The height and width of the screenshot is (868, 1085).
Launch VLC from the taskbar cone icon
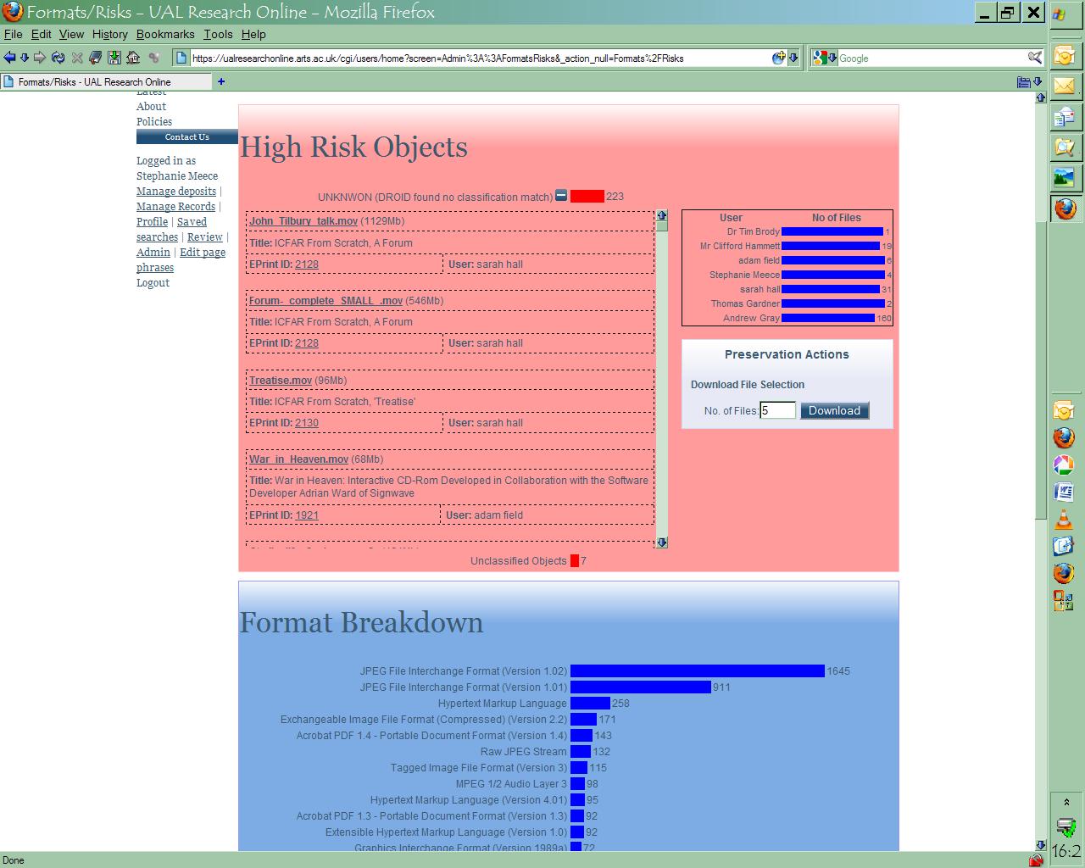(x=1064, y=520)
